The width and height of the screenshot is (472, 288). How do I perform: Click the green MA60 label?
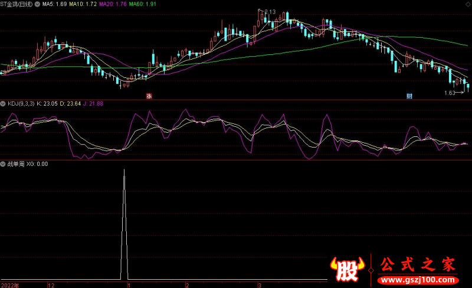coord(142,4)
